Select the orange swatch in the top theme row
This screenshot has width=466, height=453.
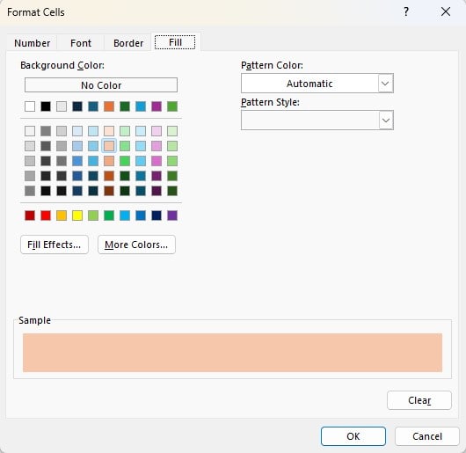tap(109, 106)
